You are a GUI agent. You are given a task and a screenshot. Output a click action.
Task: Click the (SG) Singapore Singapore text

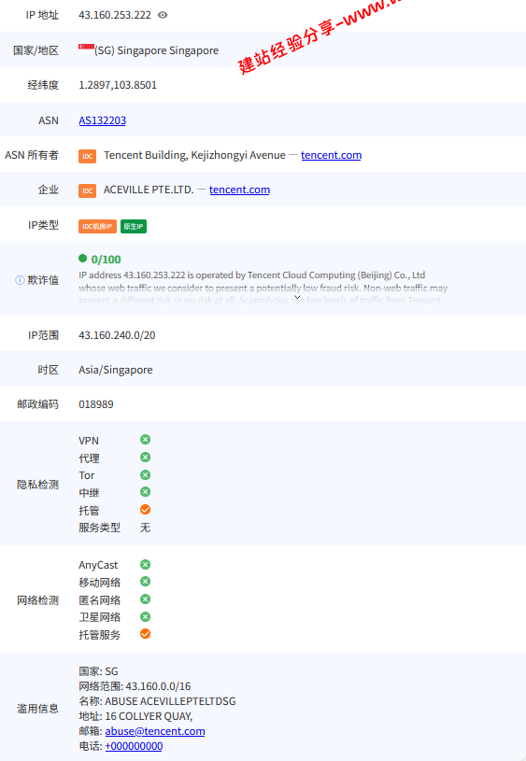point(156,50)
